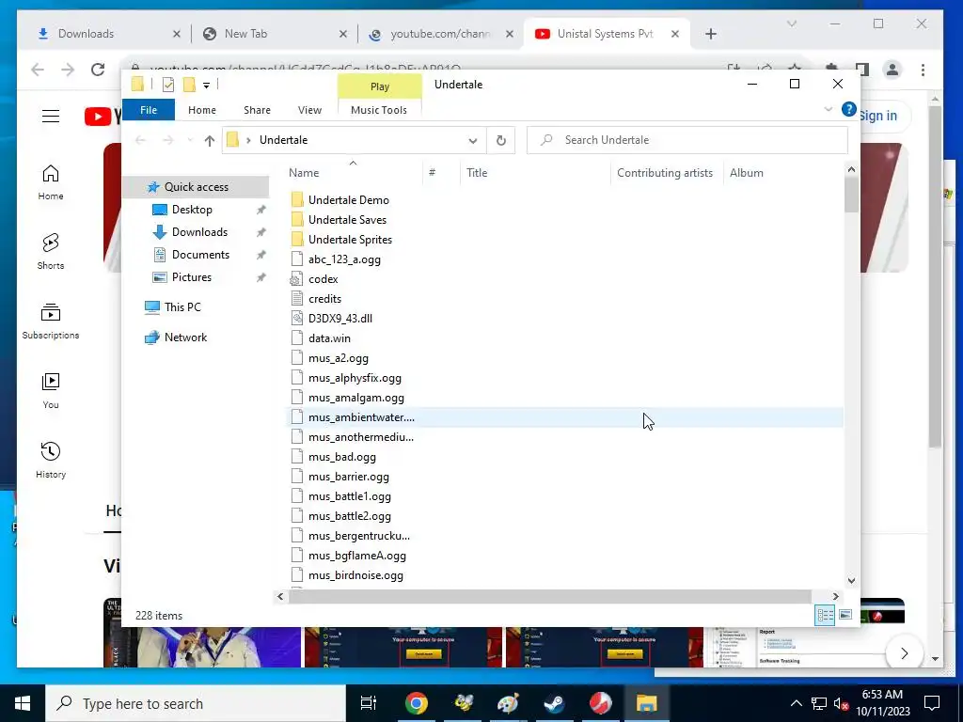Select the D3DX9_43.dll file
963x722 pixels.
[x=340, y=318]
